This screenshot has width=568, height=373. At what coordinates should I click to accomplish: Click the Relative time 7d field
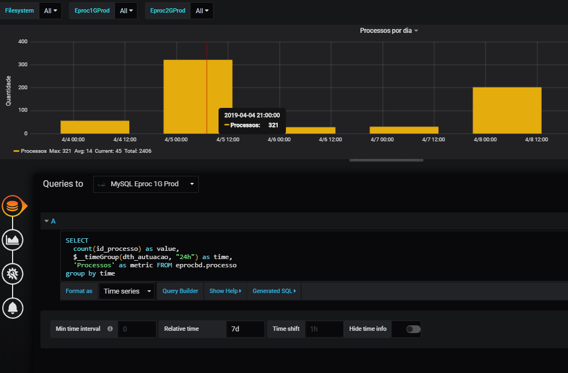[x=245, y=329]
